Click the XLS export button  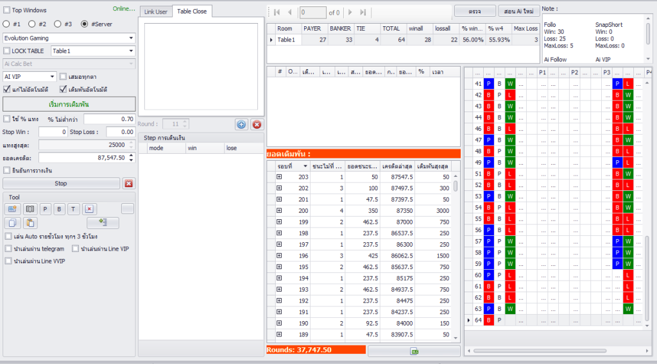coord(414,351)
